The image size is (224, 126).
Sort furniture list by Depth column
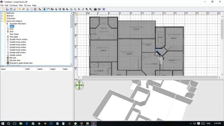(43, 69)
